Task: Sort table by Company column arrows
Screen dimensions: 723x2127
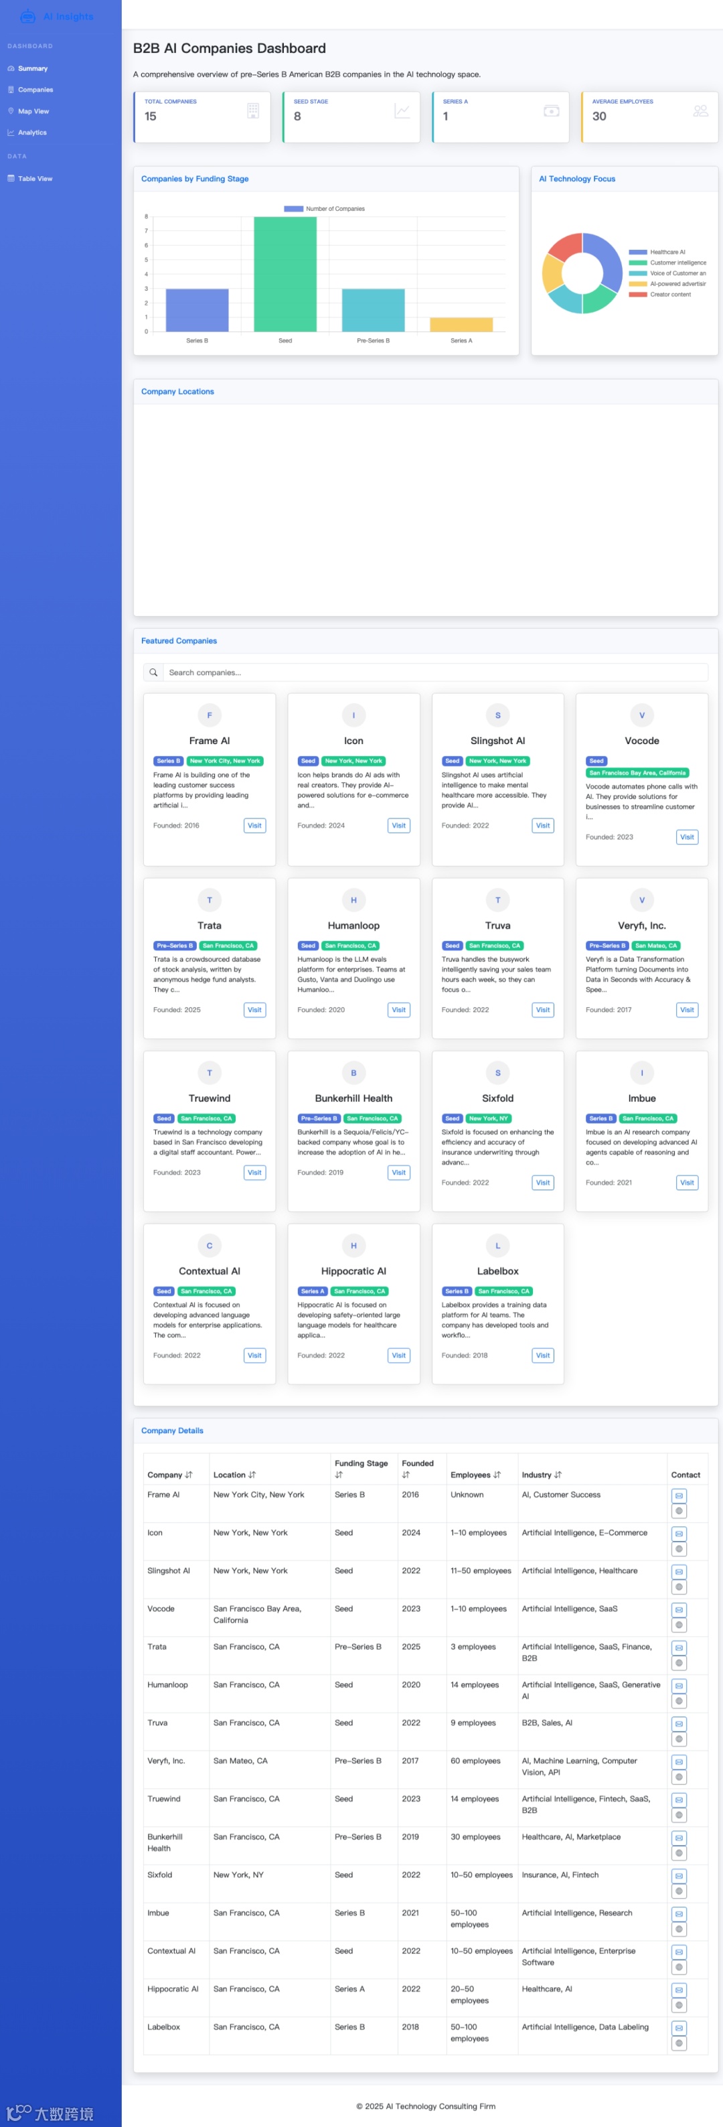Action: click(189, 1475)
